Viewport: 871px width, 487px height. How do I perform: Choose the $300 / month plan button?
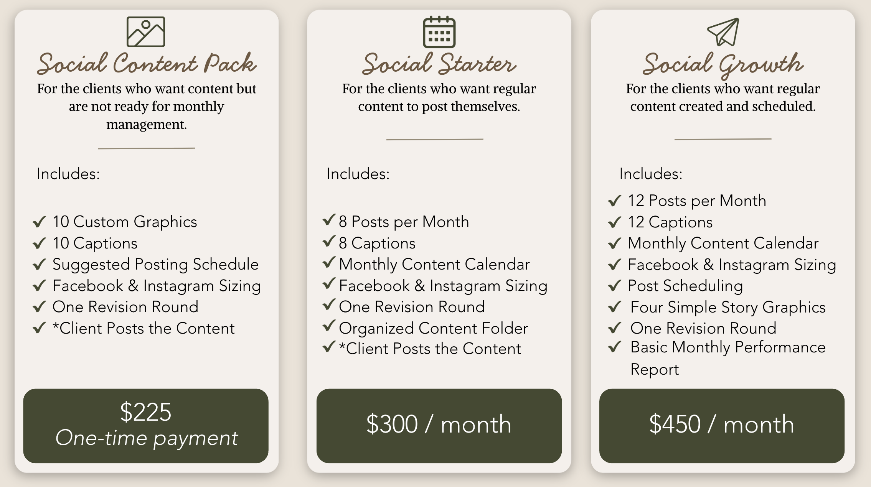[x=439, y=426]
